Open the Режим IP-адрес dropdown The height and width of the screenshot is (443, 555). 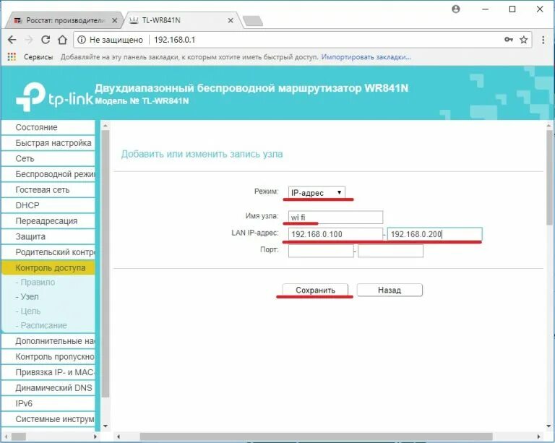(317, 192)
